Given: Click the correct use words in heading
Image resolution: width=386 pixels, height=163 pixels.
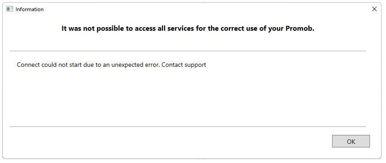Looking at the screenshot, I should (237, 29).
